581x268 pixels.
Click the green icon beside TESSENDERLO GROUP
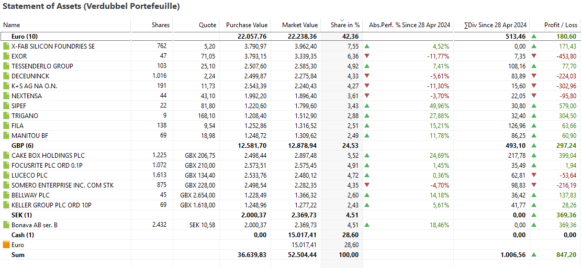[x=6, y=66]
